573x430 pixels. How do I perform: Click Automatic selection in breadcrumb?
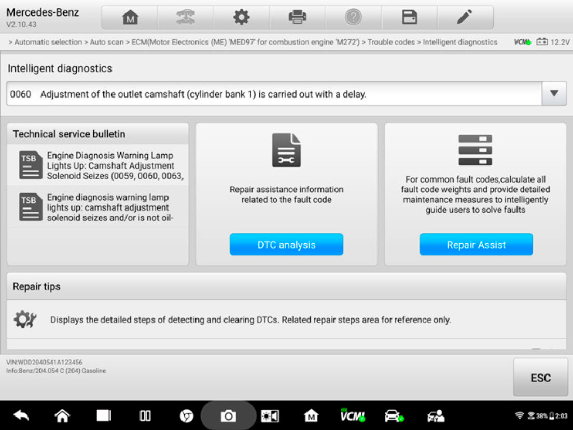48,42
